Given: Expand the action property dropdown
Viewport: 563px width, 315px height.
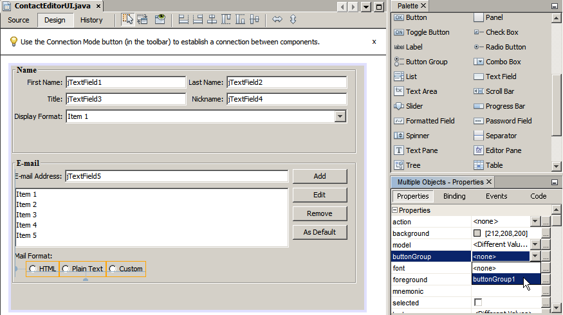Looking at the screenshot, I should click(x=534, y=222).
